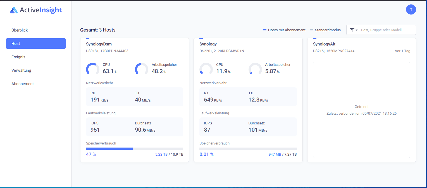
Task: Click the DS918+, 17C0PDN344403 model text
Action: (107, 51)
